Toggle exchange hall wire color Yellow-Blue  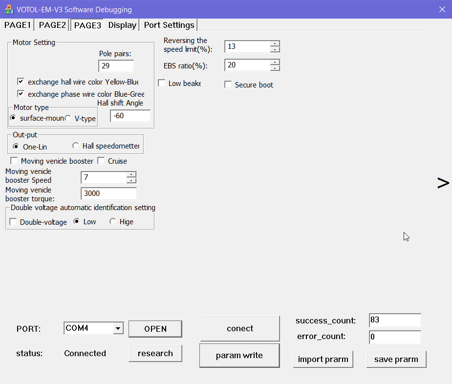(x=21, y=82)
